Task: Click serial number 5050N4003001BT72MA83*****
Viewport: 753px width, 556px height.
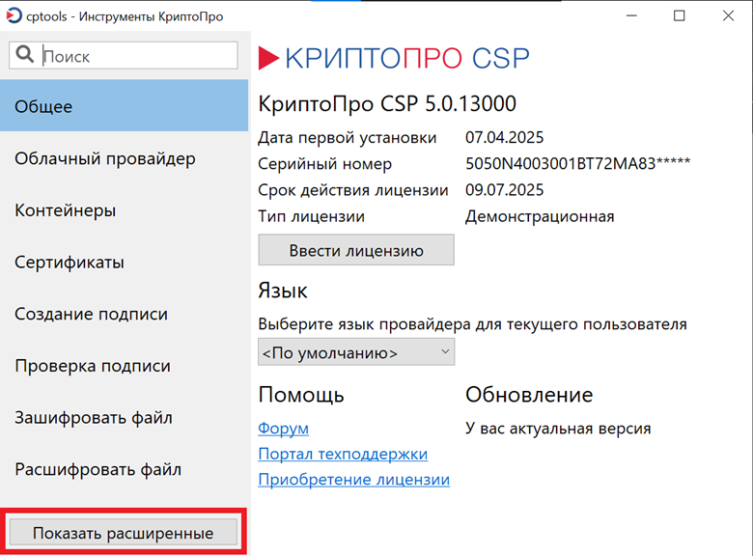Action: click(577, 164)
